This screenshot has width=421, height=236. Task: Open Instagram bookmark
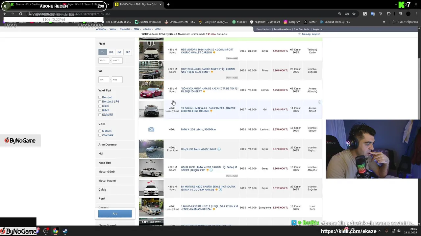(x=292, y=22)
